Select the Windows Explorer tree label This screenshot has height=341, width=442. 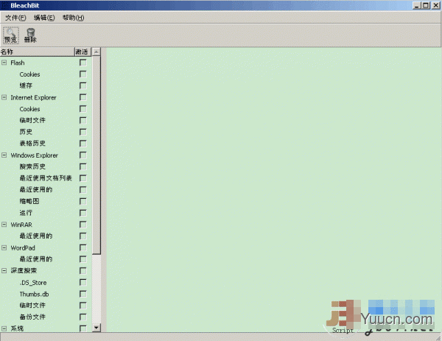(x=35, y=155)
